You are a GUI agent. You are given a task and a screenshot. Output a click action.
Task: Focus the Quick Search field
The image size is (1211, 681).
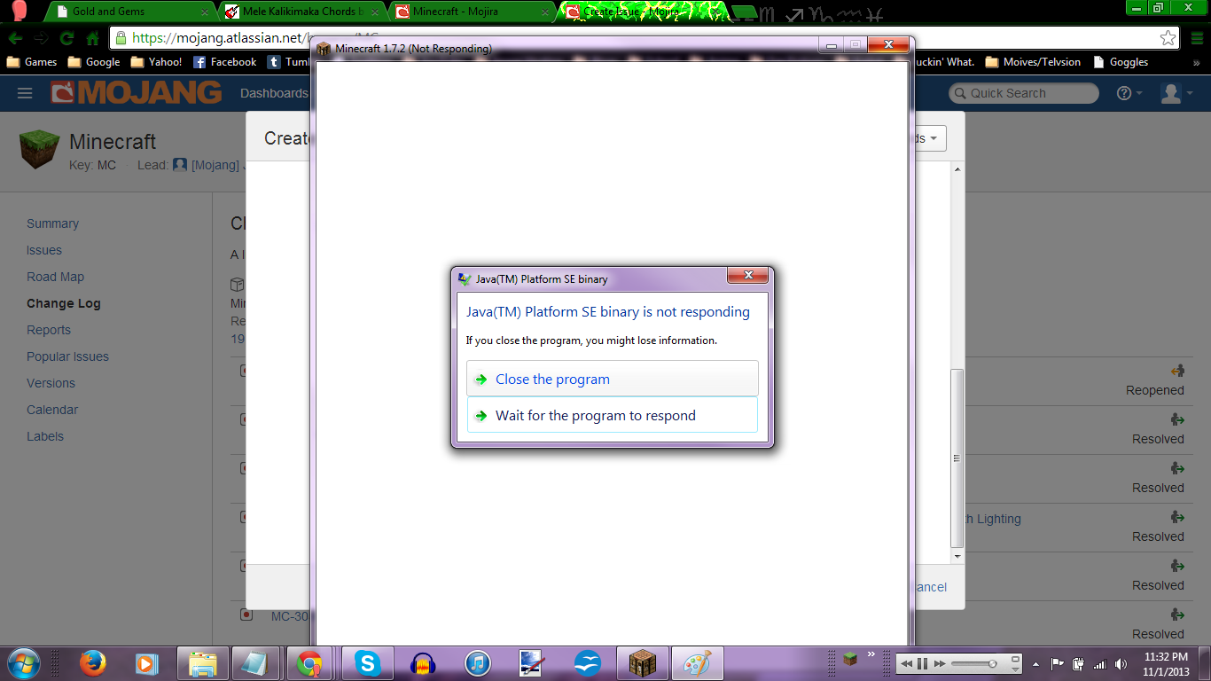[x=1024, y=93]
